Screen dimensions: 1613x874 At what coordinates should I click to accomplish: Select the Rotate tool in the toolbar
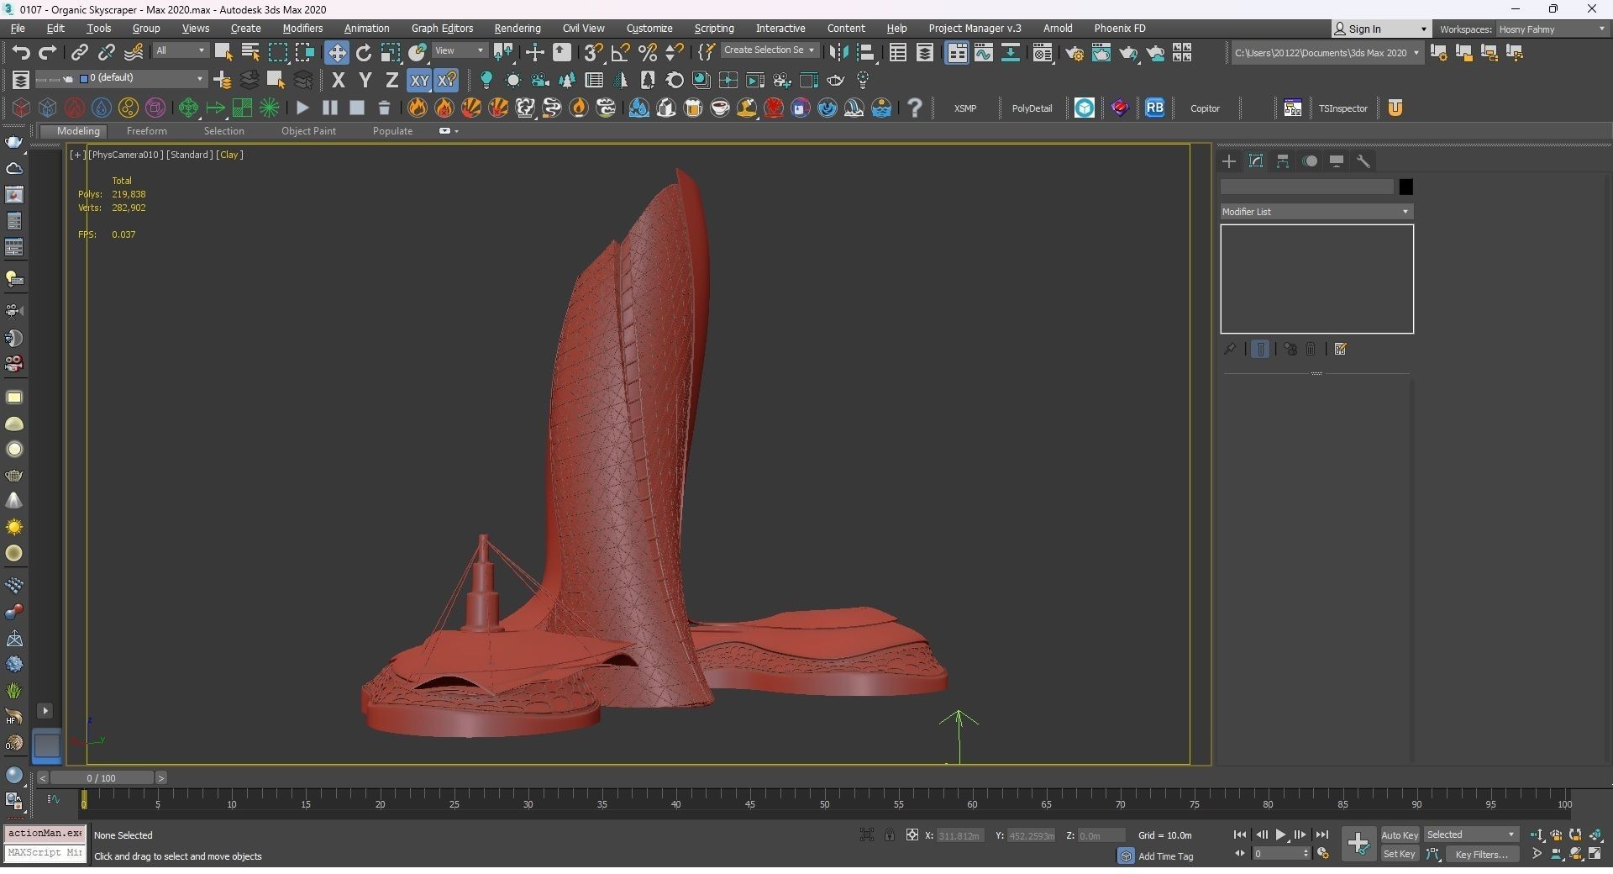pyautogui.click(x=364, y=53)
